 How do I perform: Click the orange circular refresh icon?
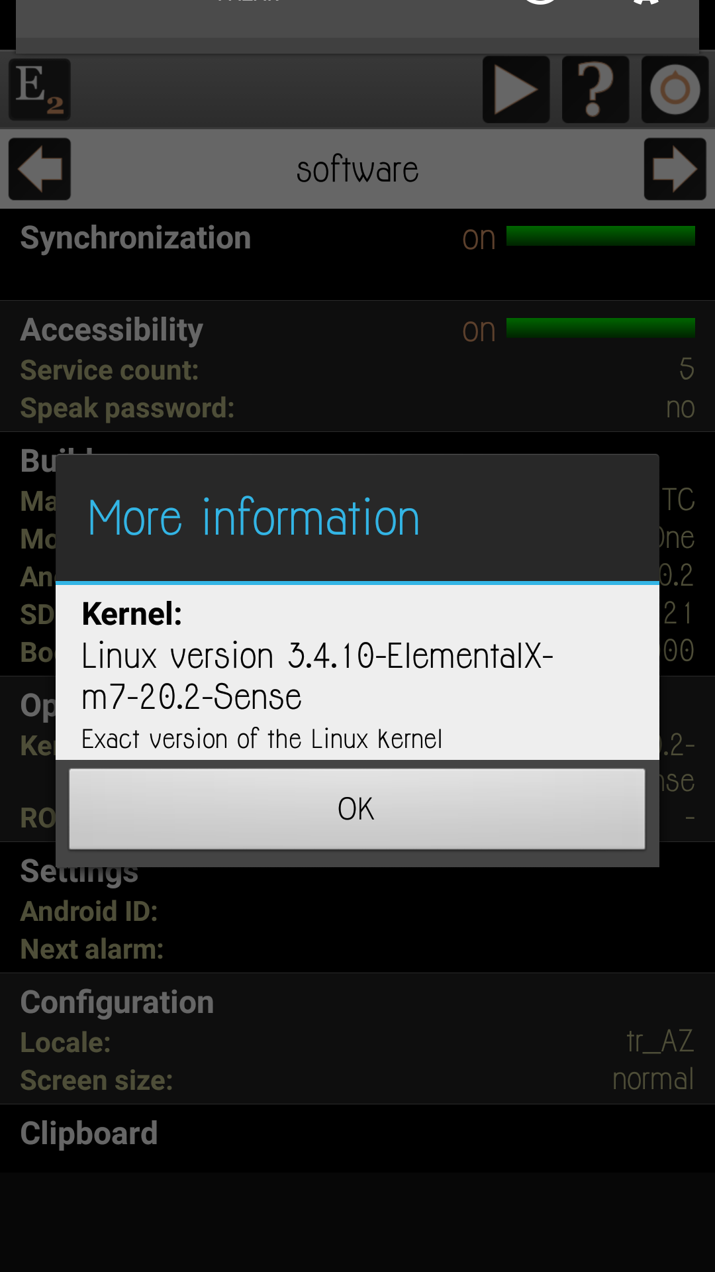pyautogui.click(x=675, y=89)
